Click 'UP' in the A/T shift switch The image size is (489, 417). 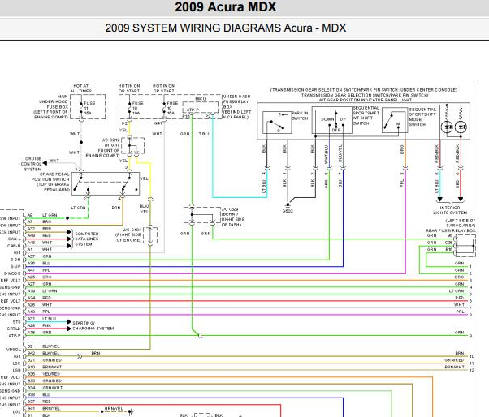(x=343, y=119)
